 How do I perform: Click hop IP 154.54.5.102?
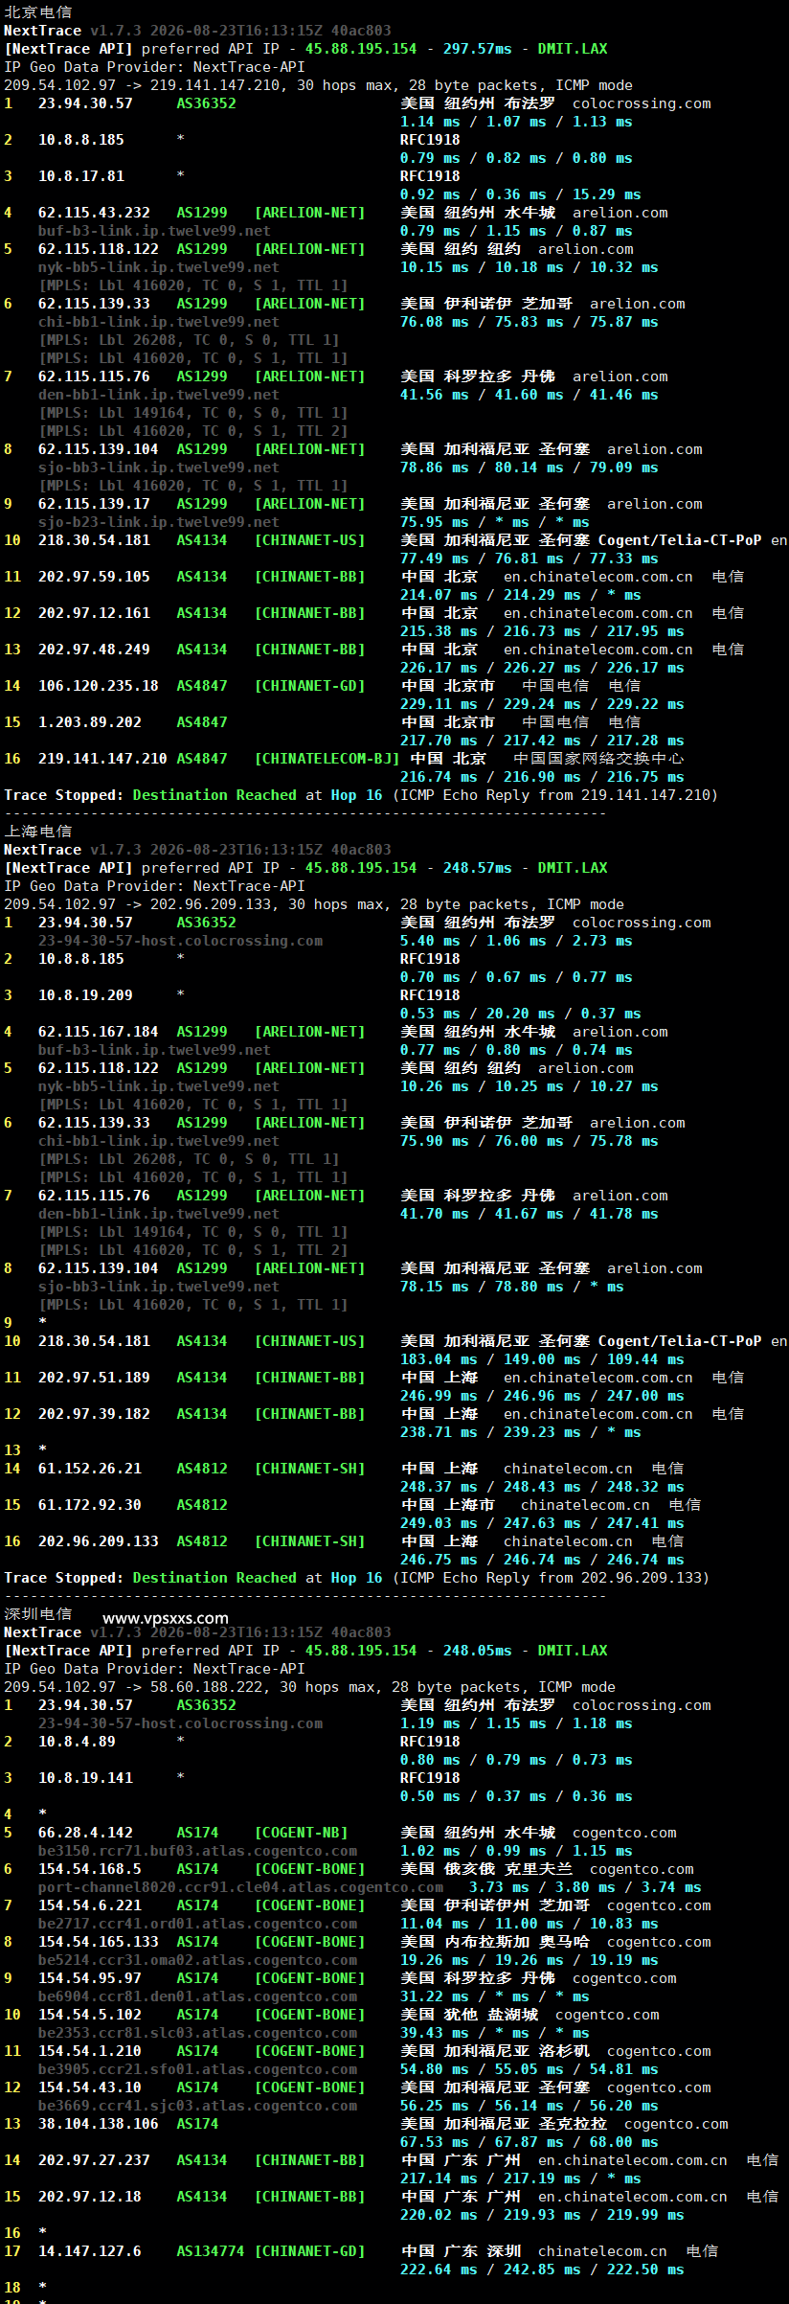tap(90, 2015)
